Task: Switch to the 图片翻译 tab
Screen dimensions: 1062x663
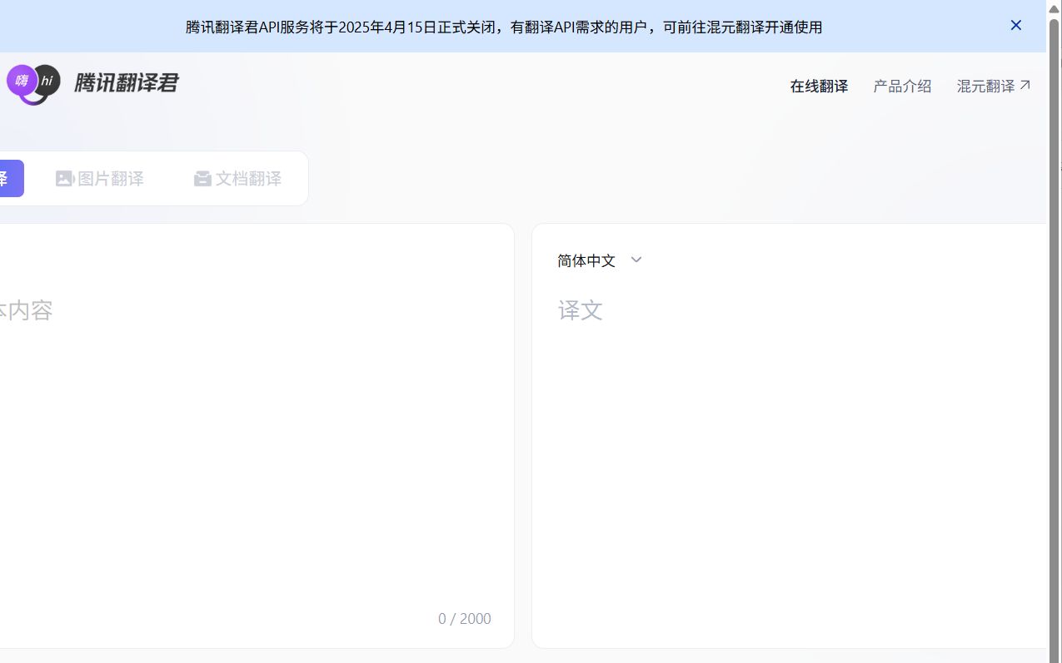Action: [x=100, y=178]
